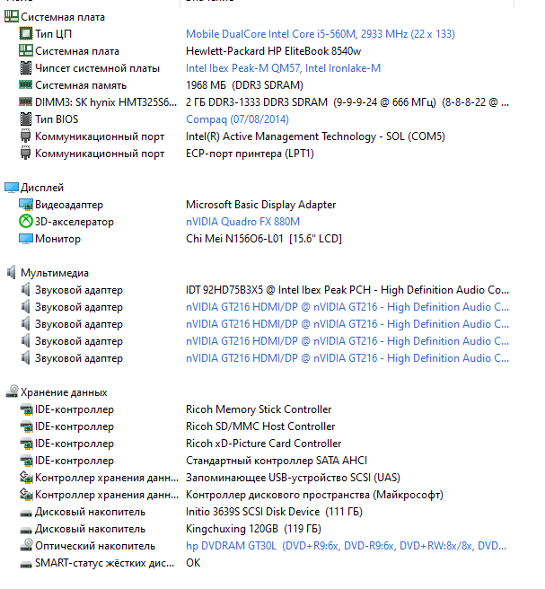The width and height of the screenshot is (545, 589).
Task: Click the Хранение данных section disk icon
Action: pyautogui.click(x=12, y=391)
